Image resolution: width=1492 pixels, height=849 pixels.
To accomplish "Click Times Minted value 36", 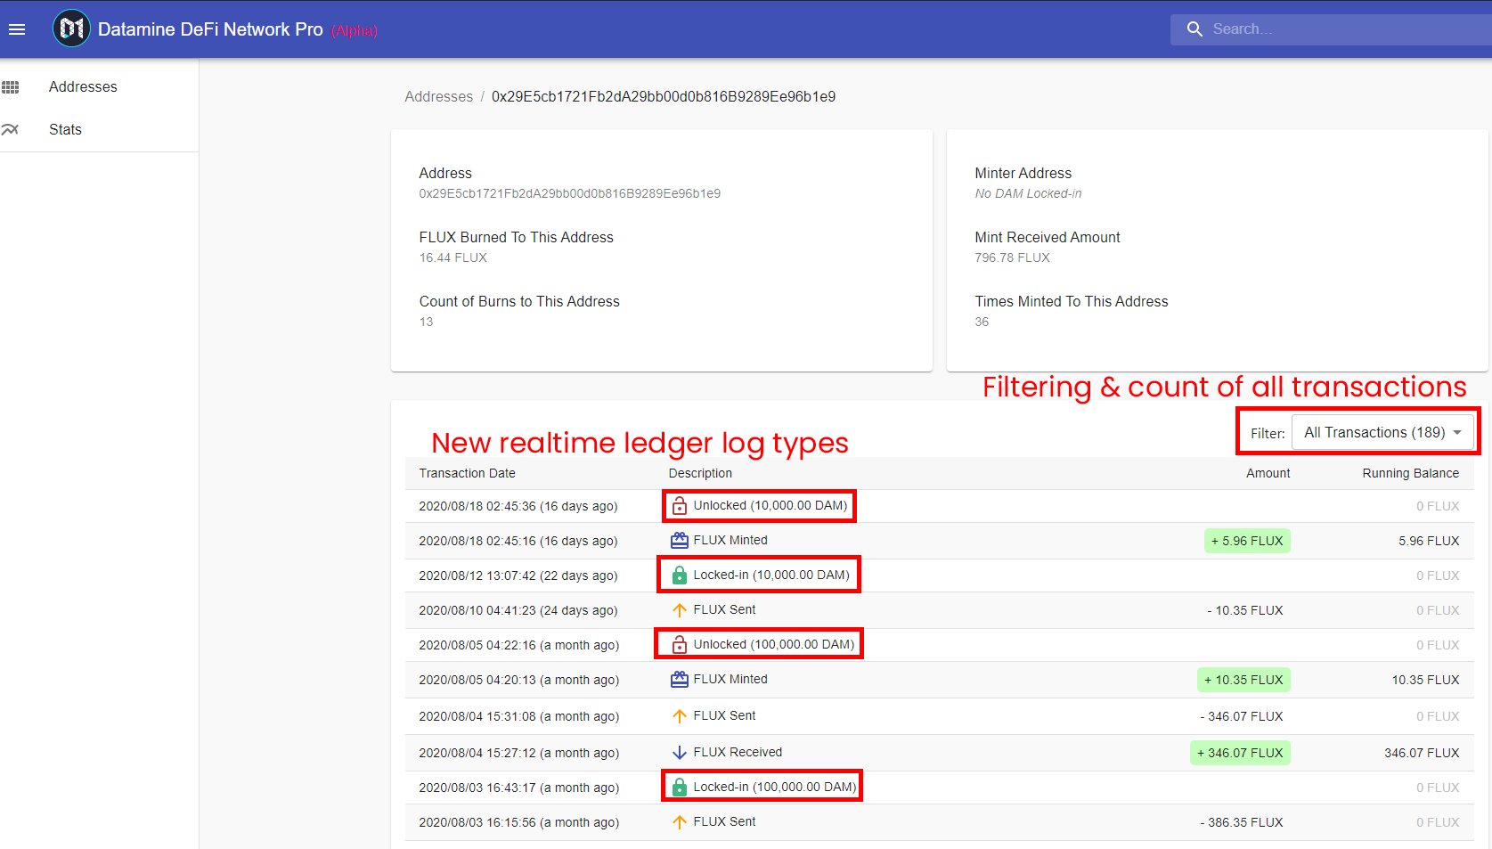I will [982, 322].
